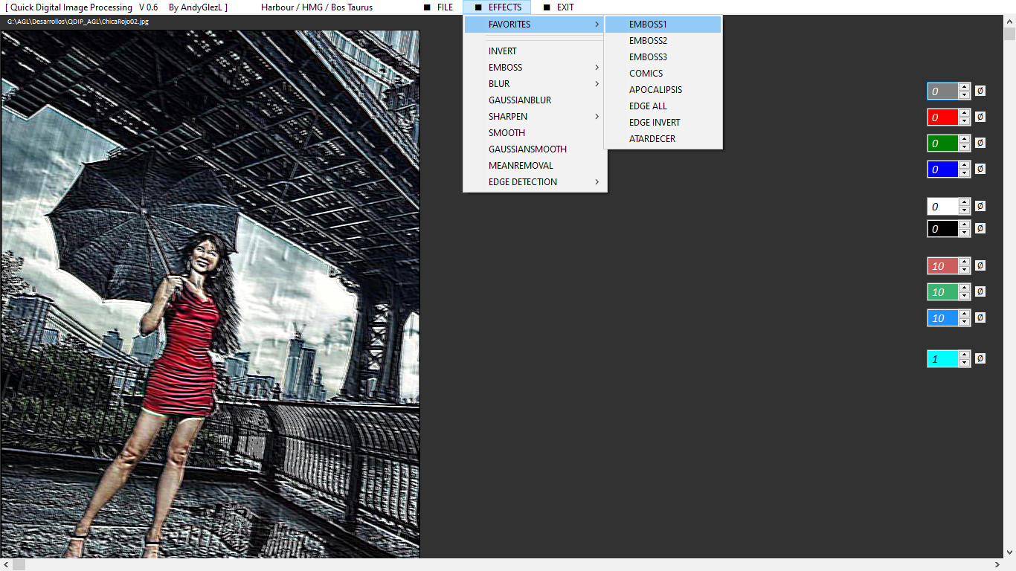Decrease the dark green value with down arrow

click(x=965, y=147)
